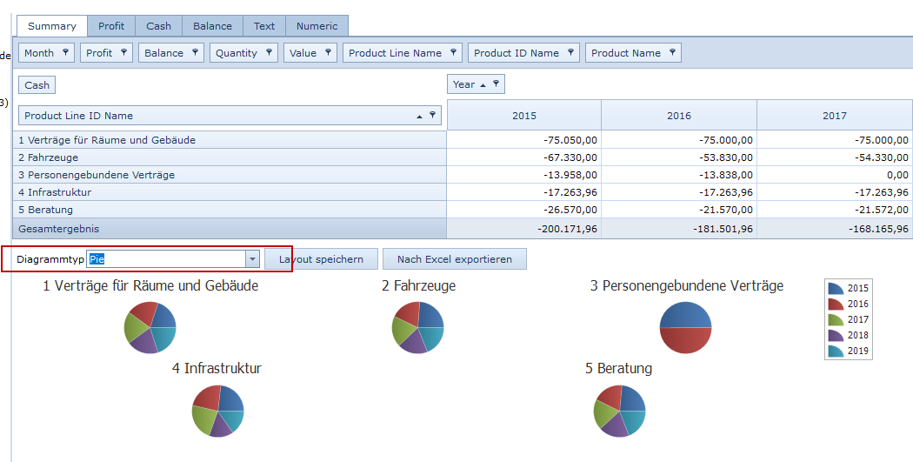Viewport: 913px width, 462px height.
Task: Click filter icon on Month field
Action: pos(66,53)
